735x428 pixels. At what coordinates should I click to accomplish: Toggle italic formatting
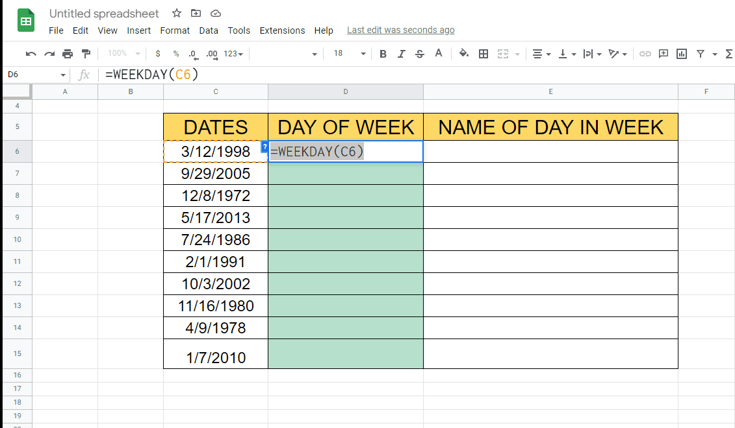pos(401,54)
